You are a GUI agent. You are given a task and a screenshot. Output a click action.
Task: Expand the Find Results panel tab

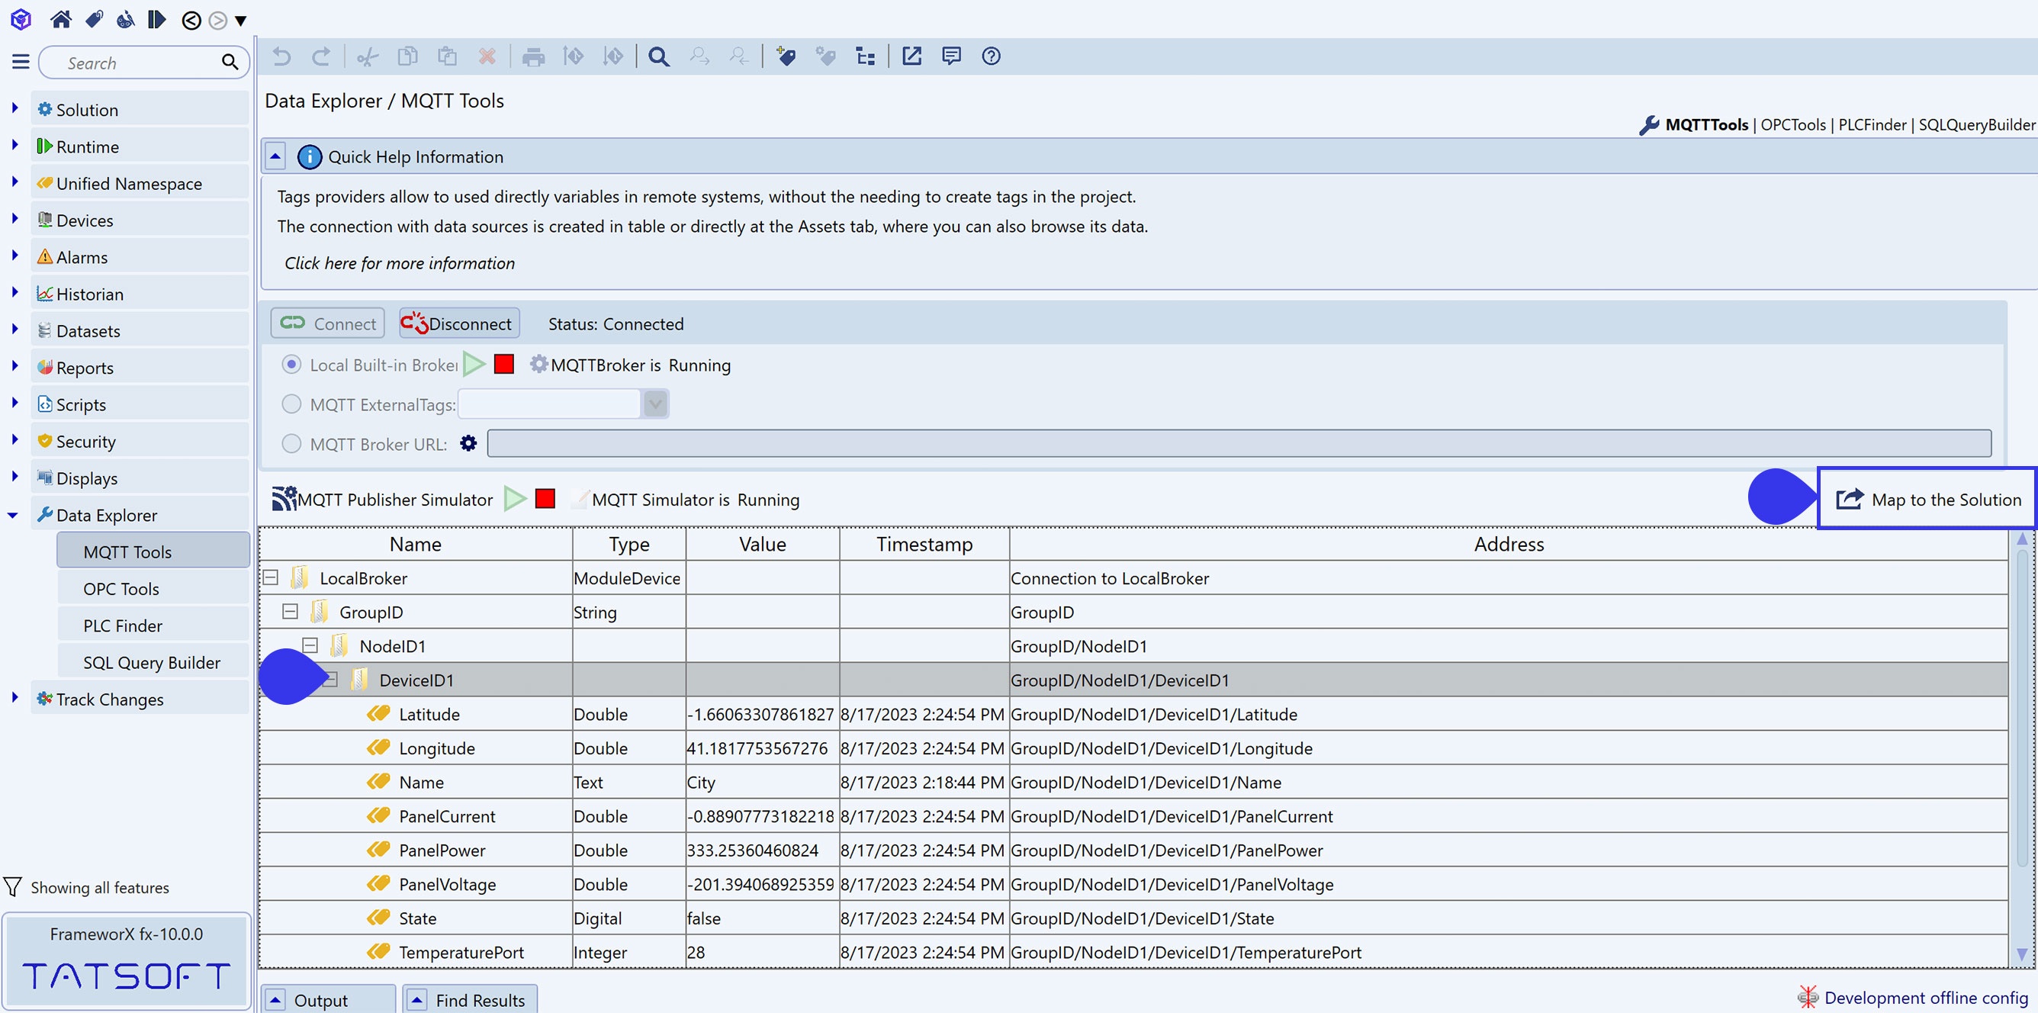470,999
